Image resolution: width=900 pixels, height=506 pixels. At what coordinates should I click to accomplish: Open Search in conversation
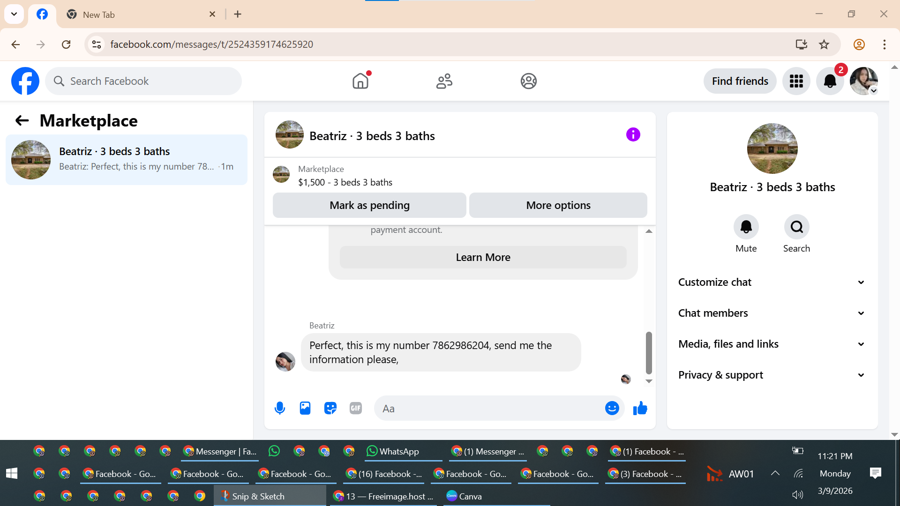coord(796,227)
